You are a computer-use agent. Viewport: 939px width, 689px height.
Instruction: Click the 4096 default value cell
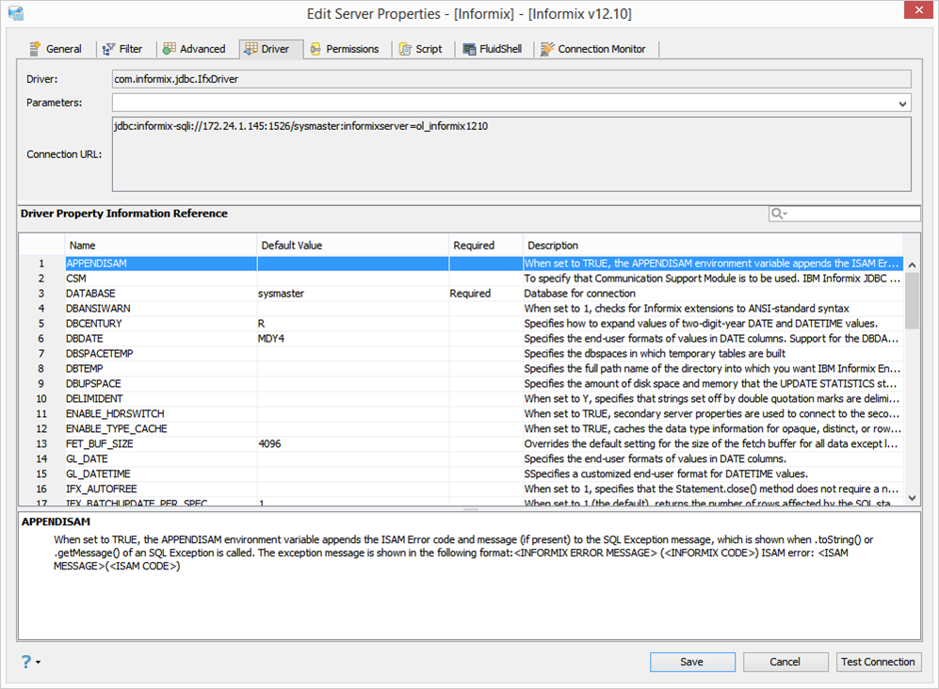point(353,443)
